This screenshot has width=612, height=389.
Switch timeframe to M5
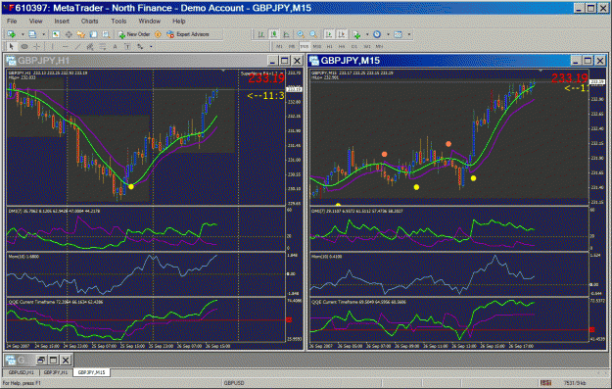(292, 46)
